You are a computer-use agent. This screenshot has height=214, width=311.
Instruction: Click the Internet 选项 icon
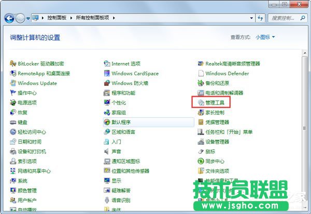point(107,64)
